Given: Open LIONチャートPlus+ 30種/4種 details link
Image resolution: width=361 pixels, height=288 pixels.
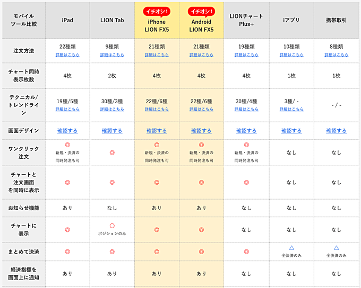Looking at the screenshot, I should coord(246,109).
